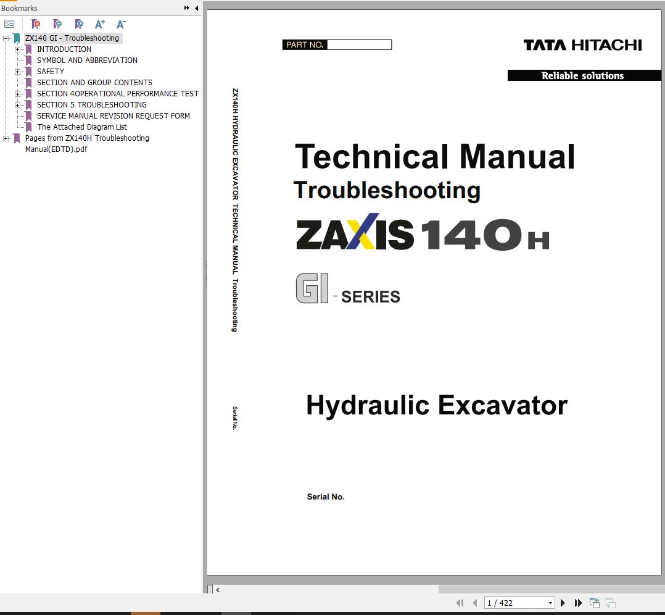Jump to the last page
665x615 pixels.
pyautogui.click(x=578, y=603)
